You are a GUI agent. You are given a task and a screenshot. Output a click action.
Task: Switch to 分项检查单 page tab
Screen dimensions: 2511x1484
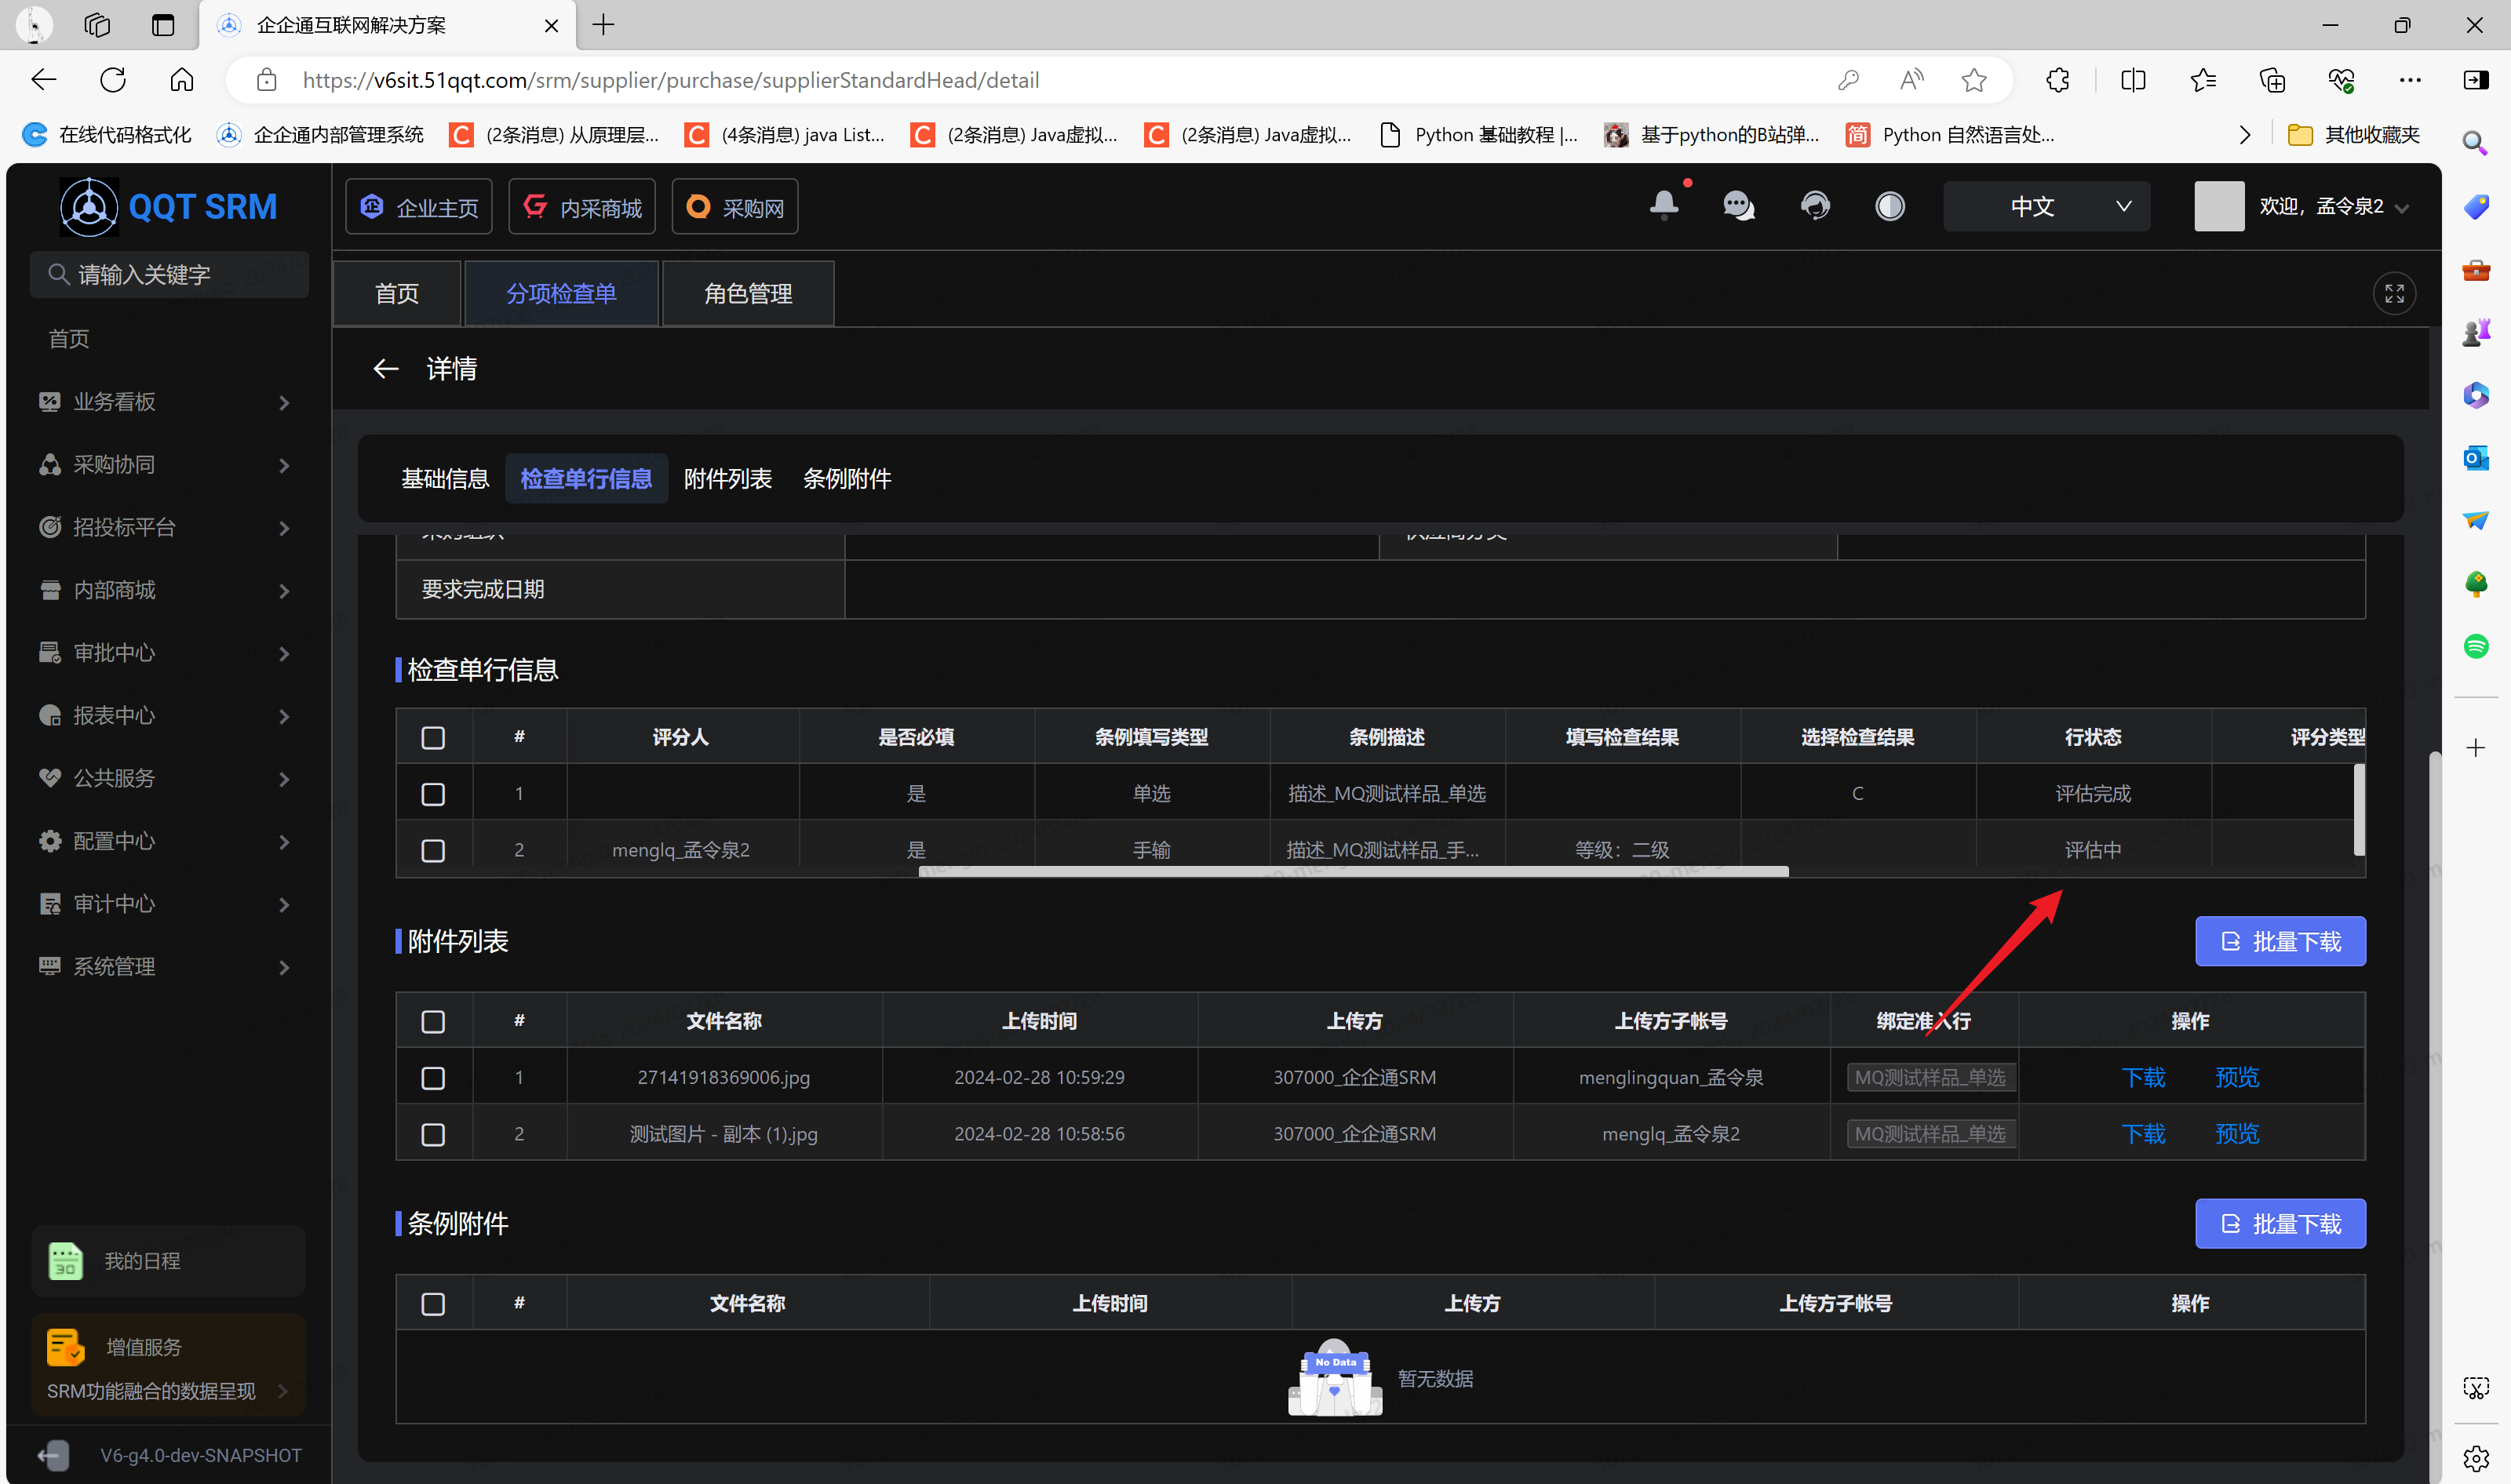click(561, 294)
